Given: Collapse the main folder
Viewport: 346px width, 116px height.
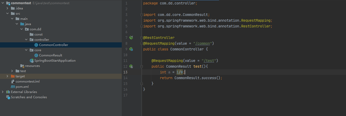Looking at the screenshot, I should coord(12,19).
